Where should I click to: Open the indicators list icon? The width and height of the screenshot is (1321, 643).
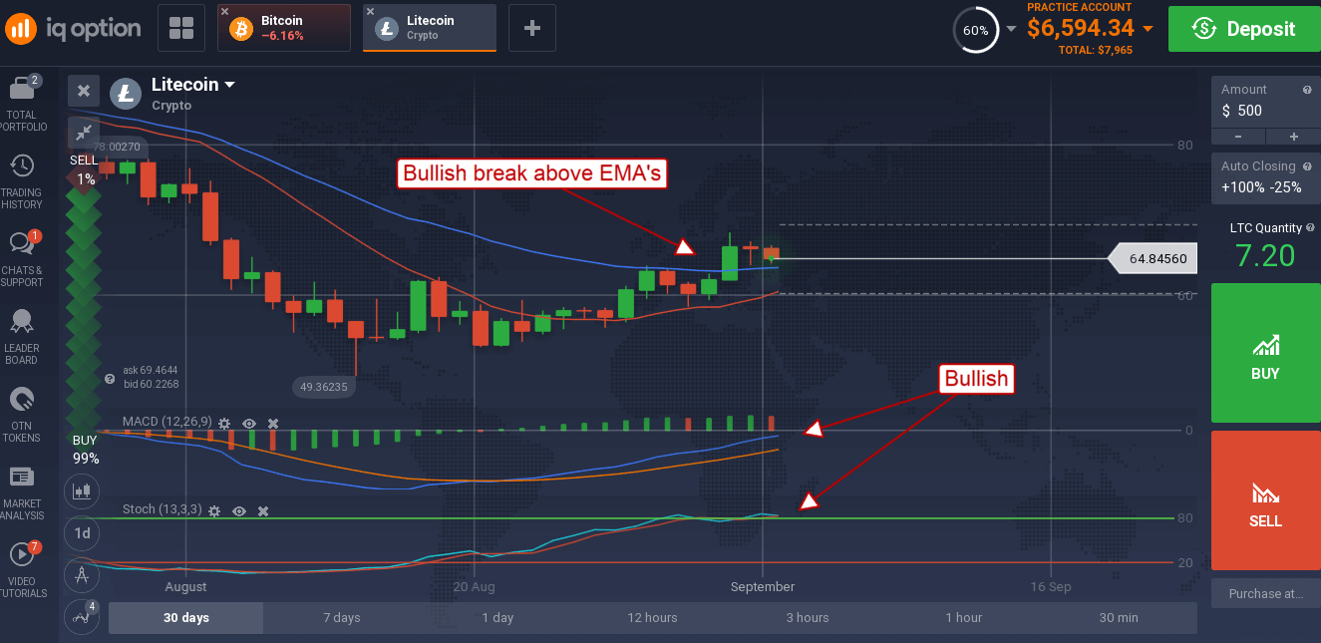[83, 616]
